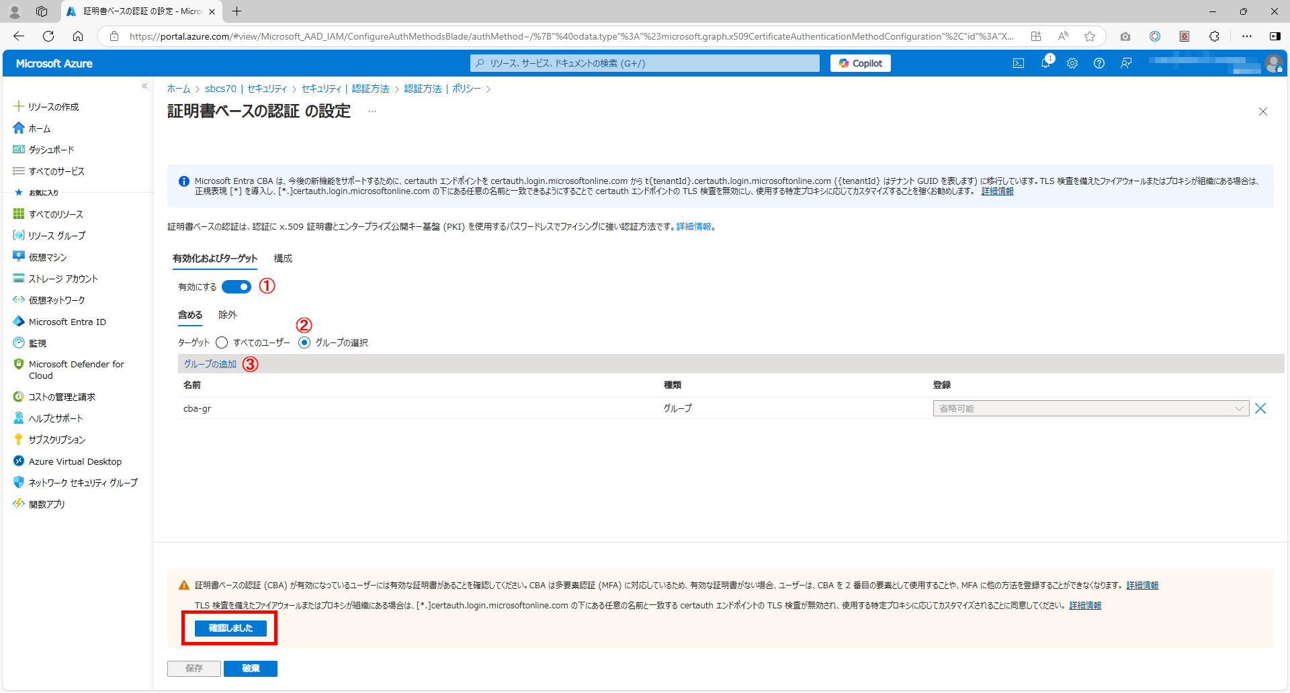Image resolution: width=1290 pixels, height=693 pixels.
Task: Select the グループの選択 radio button
Action: pyautogui.click(x=304, y=342)
